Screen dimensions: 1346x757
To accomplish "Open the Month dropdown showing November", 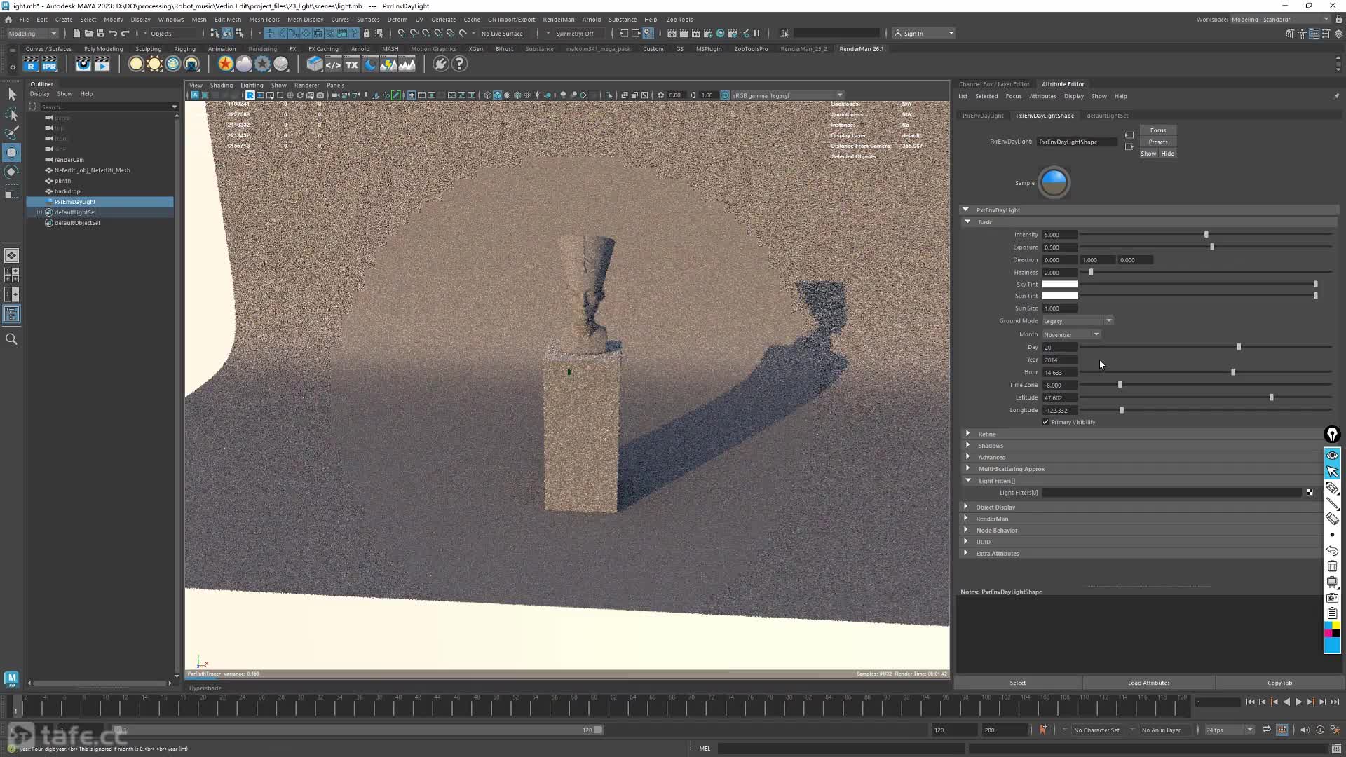I will 1071,334.
